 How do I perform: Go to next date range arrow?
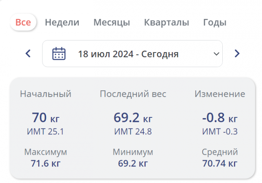[237, 54]
